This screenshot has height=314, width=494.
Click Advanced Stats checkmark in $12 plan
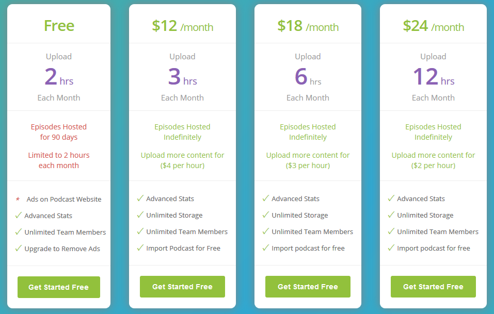(140, 199)
